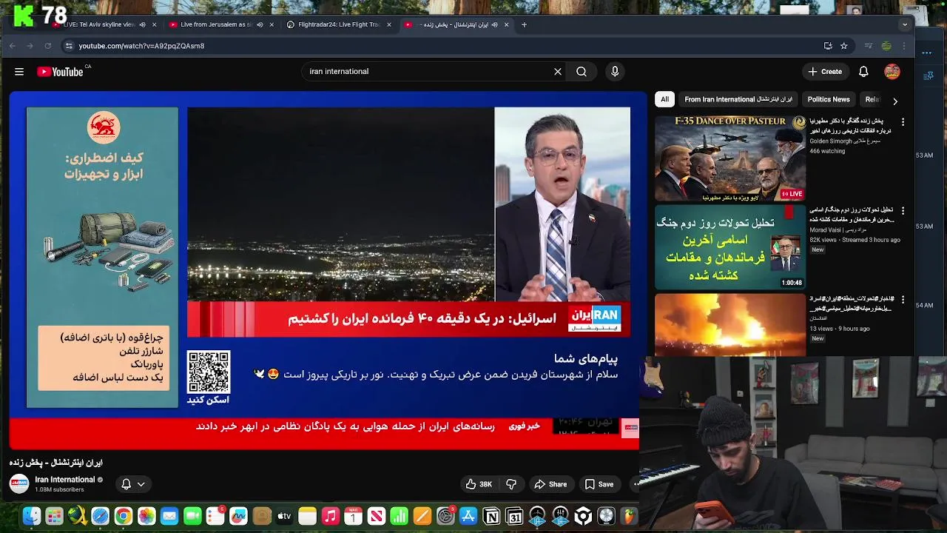Go forward with browser forward arrow
Image resolution: width=947 pixels, height=533 pixels.
pyautogui.click(x=30, y=46)
